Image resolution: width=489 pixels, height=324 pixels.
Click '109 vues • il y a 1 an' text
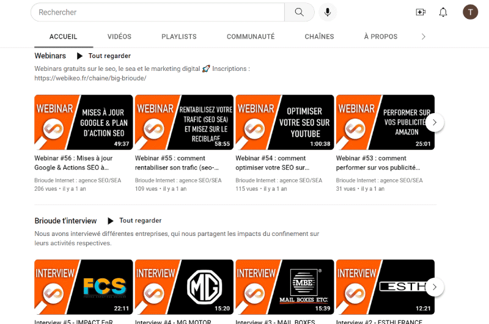[161, 189]
